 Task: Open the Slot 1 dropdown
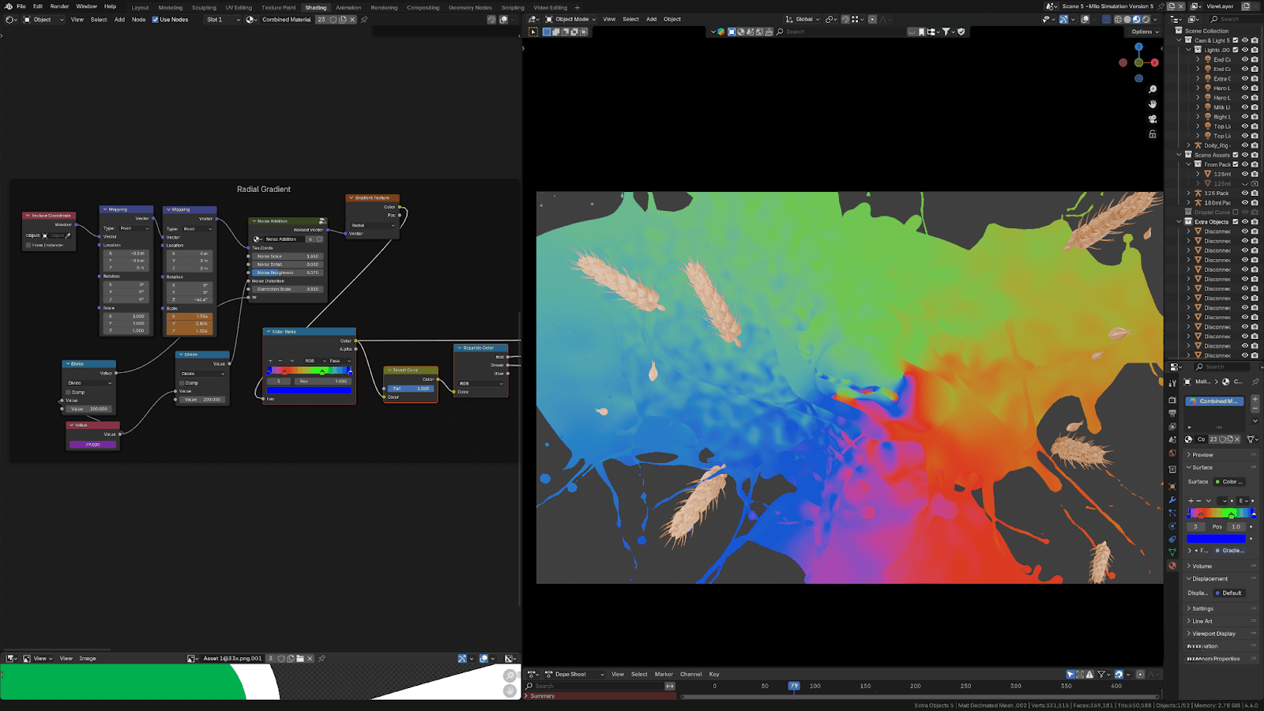[223, 20]
